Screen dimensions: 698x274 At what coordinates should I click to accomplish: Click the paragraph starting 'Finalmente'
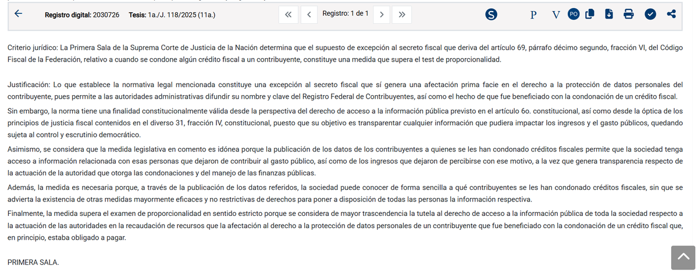346,225
